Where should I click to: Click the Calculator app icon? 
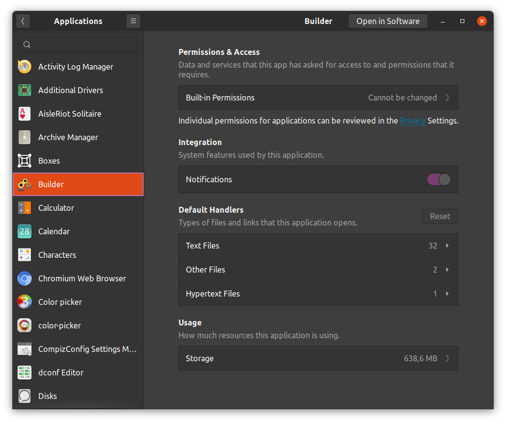[25, 208]
